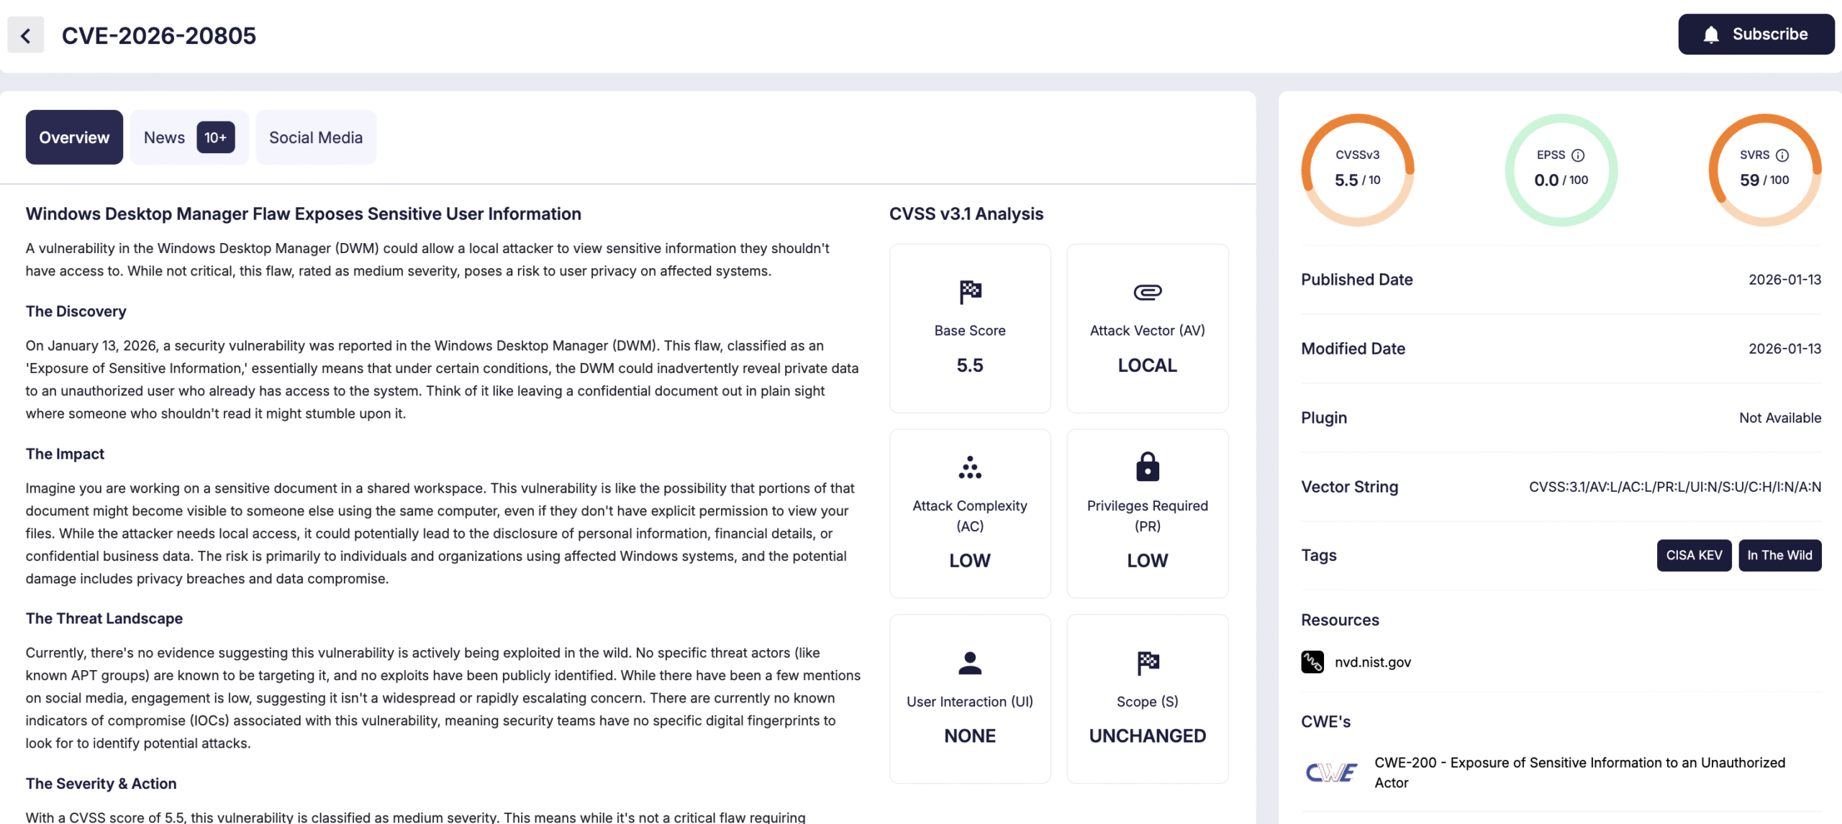The height and width of the screenshot is (824, 1842).
Task: Click the CVSS v3.1 Analysis heading
Action: 966,214
